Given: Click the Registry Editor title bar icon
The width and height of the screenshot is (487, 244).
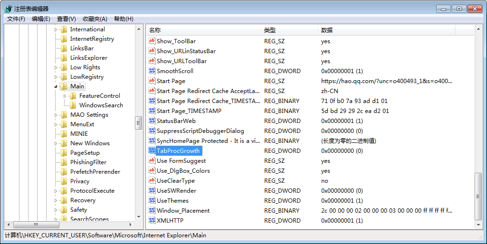Looking at the screenshot, I should tap(9, 9).
